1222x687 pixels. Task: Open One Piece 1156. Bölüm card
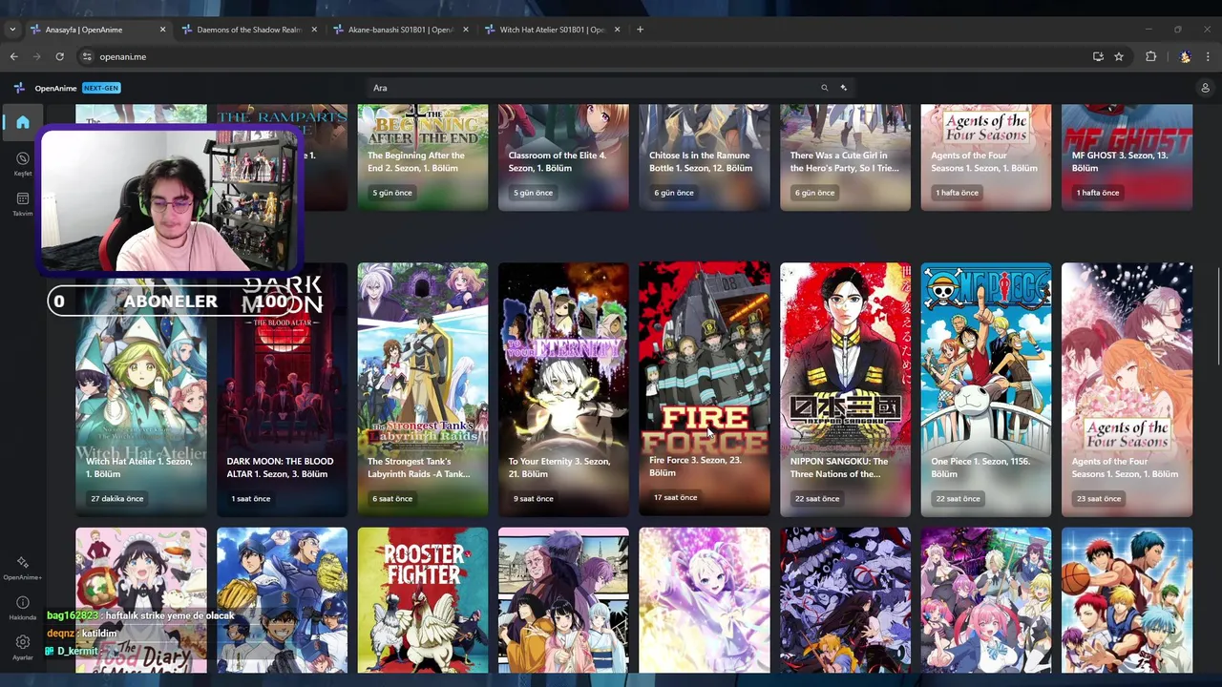click(x=986, y=389)
